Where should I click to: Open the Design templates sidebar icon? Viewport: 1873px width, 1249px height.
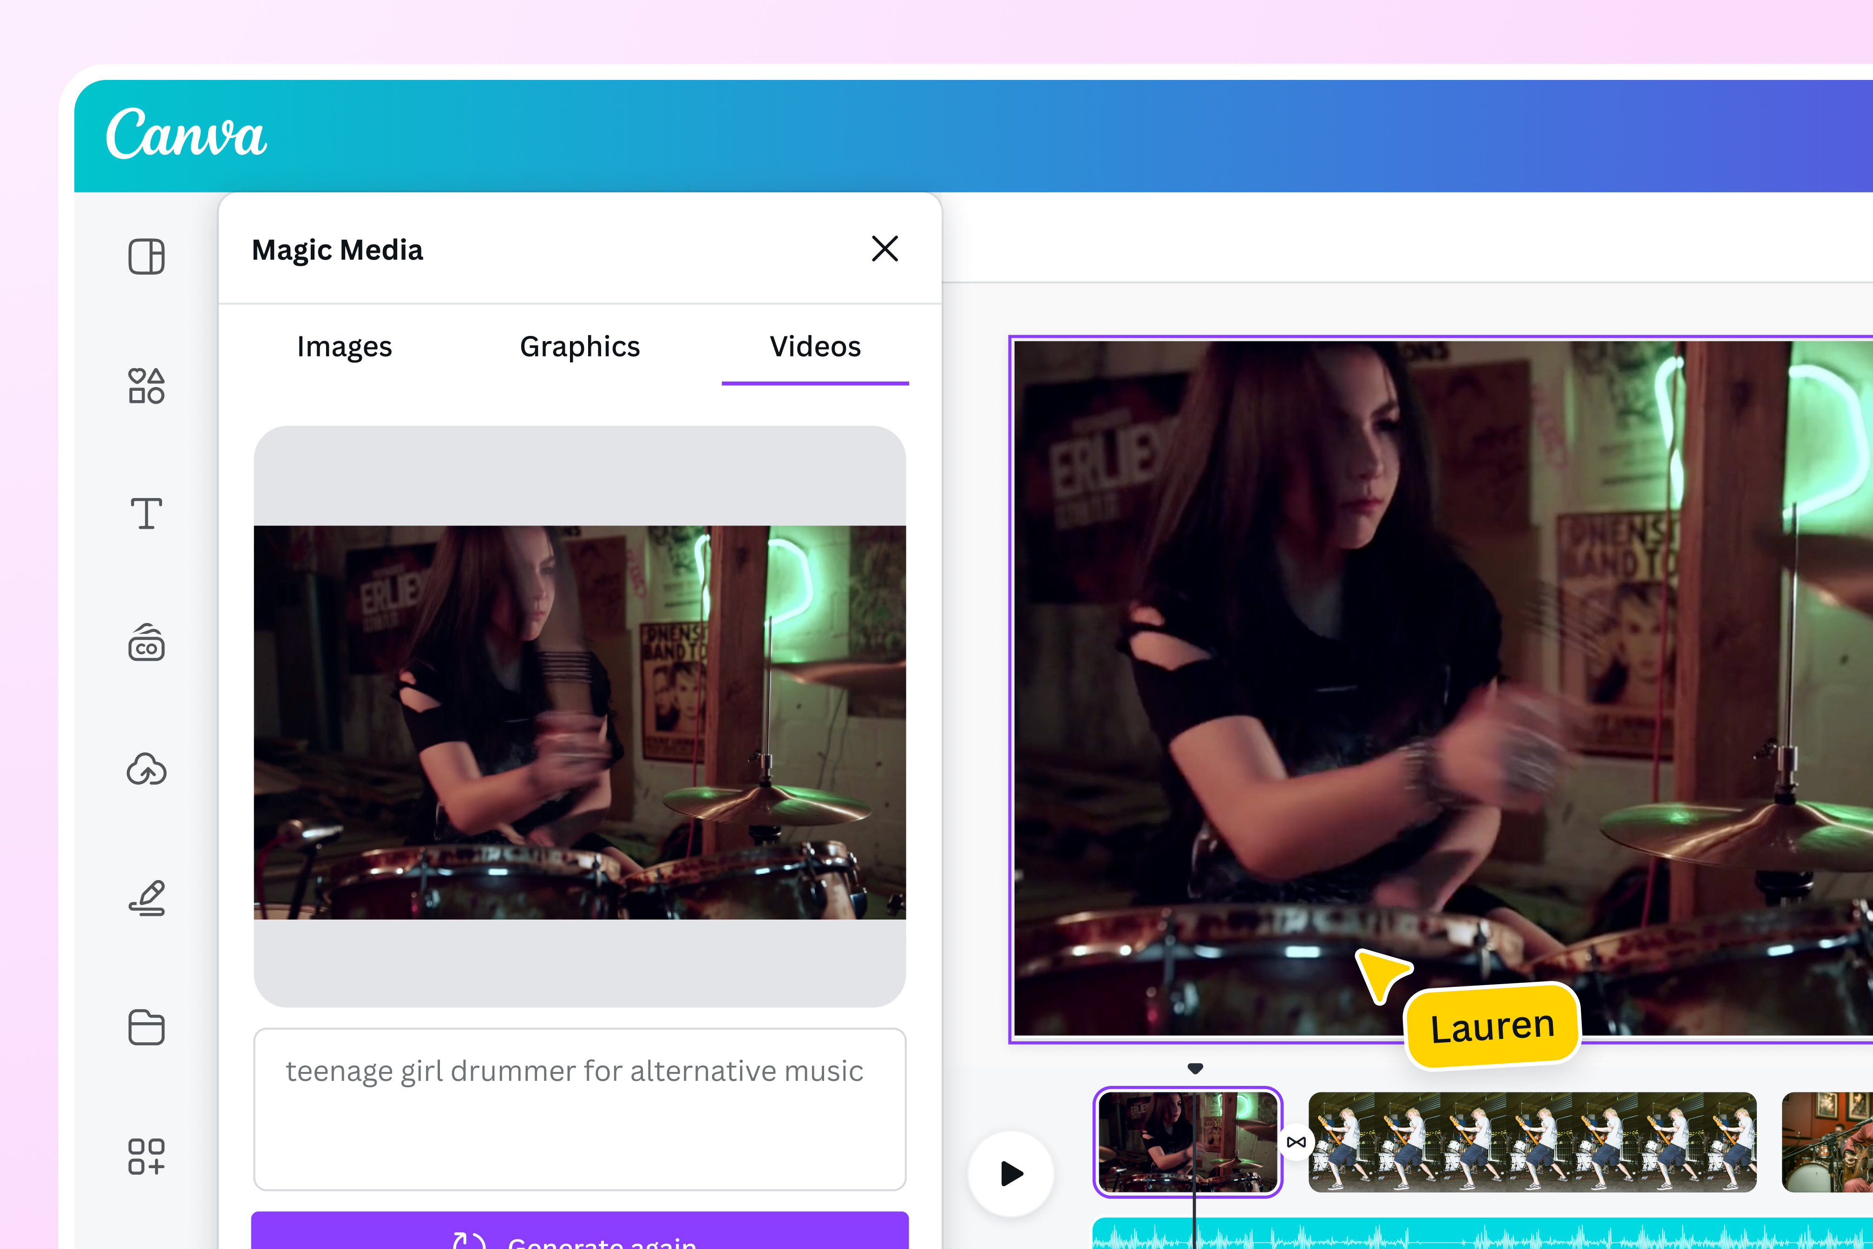(x=146, y=256)
